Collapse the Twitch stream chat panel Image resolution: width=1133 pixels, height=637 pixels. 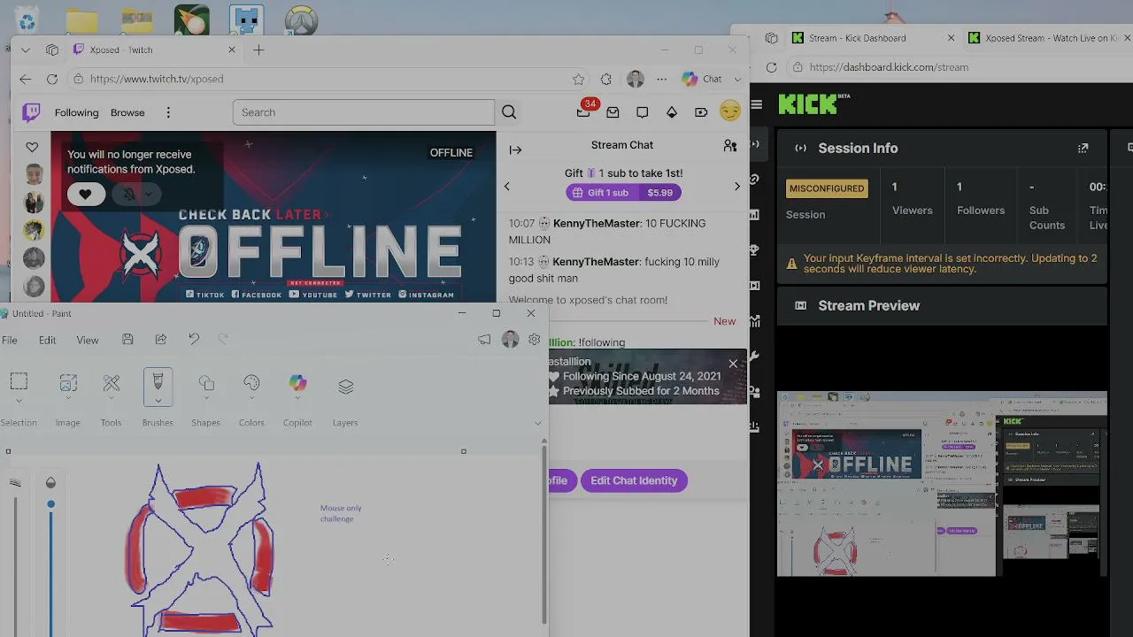click(515, 150)
